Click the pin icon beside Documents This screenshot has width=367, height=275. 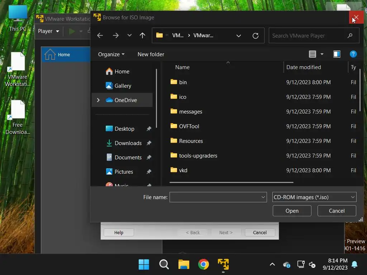[x=149, y=158]
